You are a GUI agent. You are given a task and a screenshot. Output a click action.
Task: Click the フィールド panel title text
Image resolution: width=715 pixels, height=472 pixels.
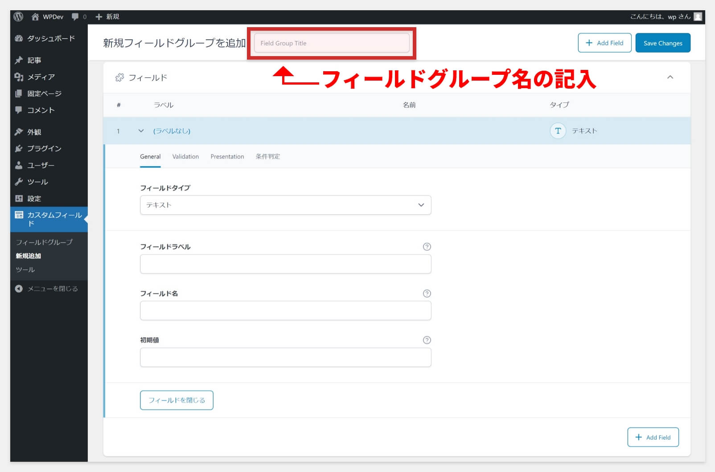(x=148, y=77)
